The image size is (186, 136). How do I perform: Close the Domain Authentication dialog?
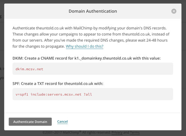pos(174,11)
